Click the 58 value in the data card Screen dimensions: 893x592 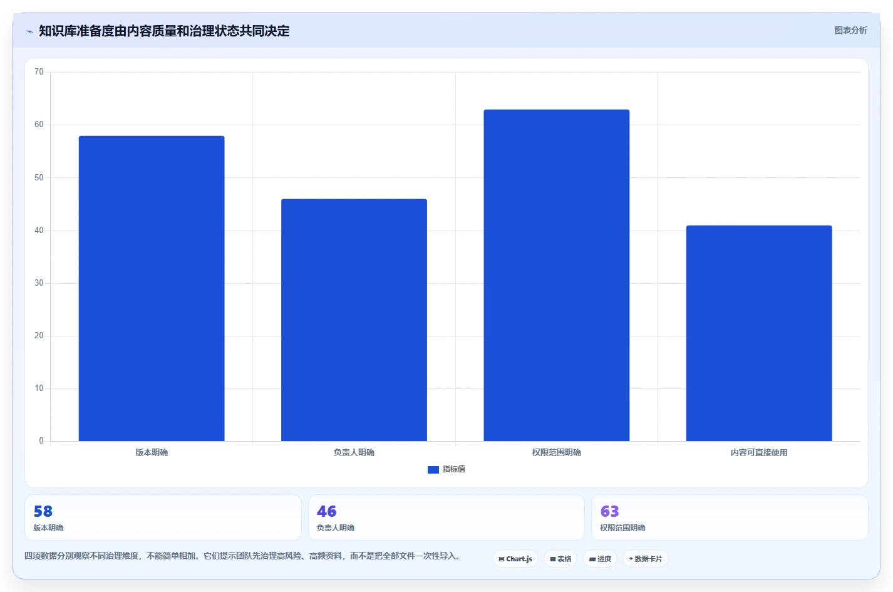pos(43,511)
